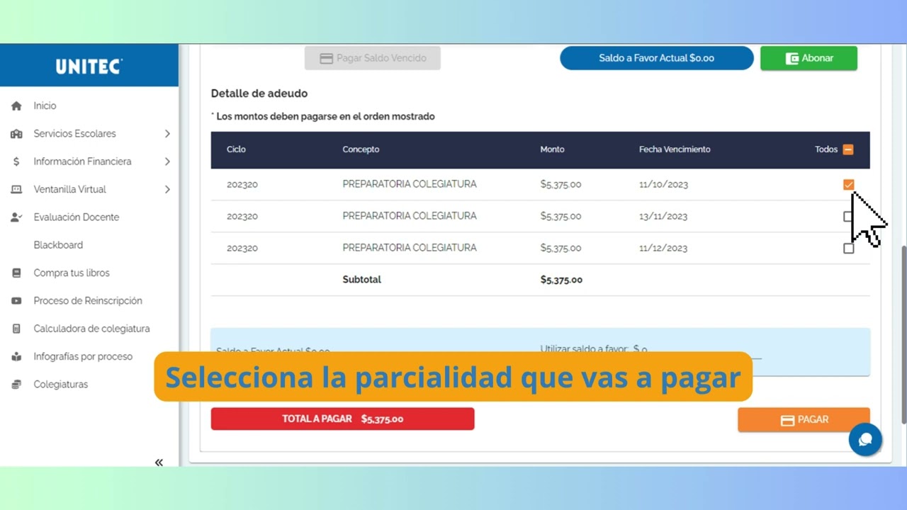Click the Pagar Saldo Vencido button

click(373, 58)
